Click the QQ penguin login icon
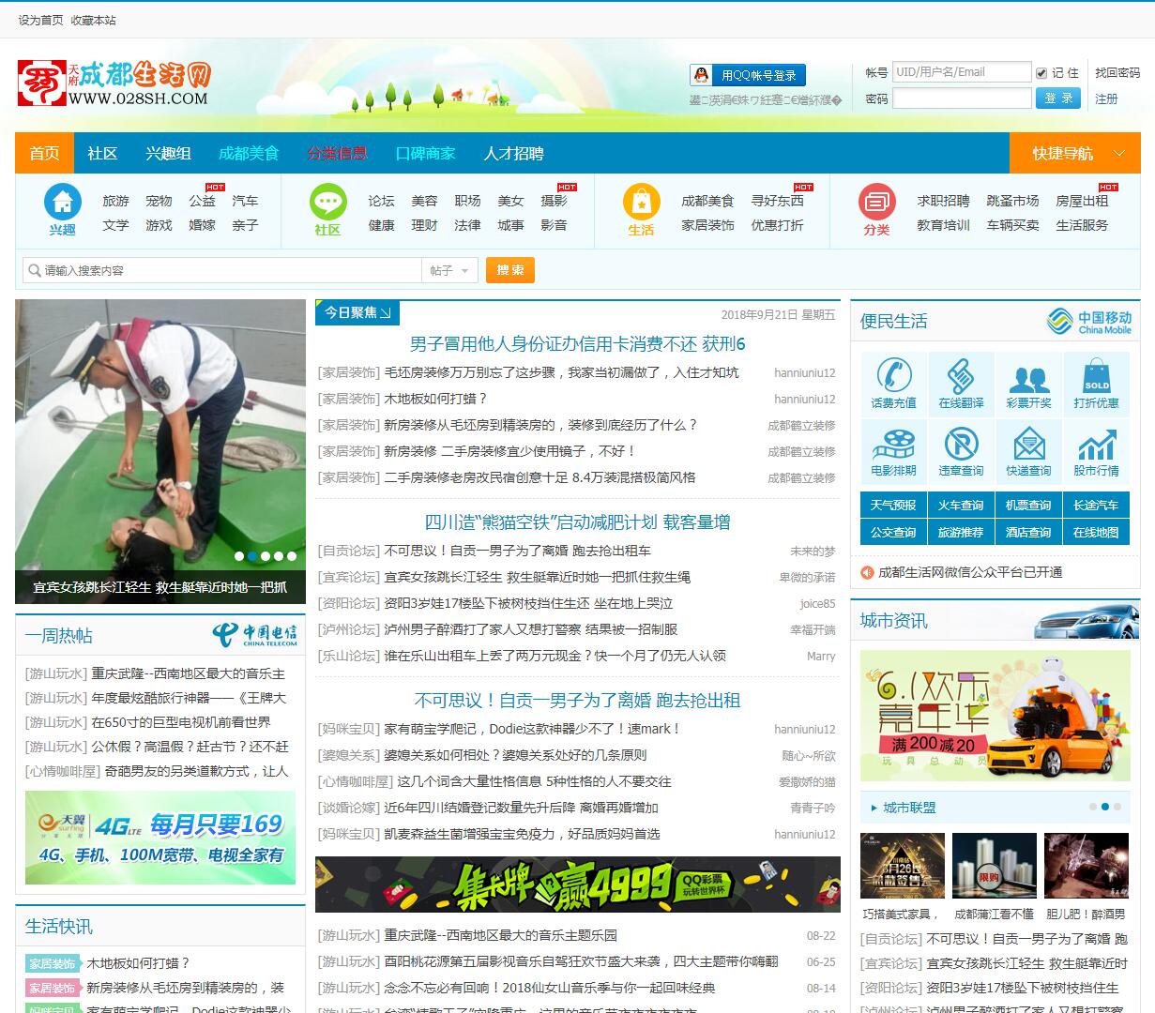 pos(701,76)
